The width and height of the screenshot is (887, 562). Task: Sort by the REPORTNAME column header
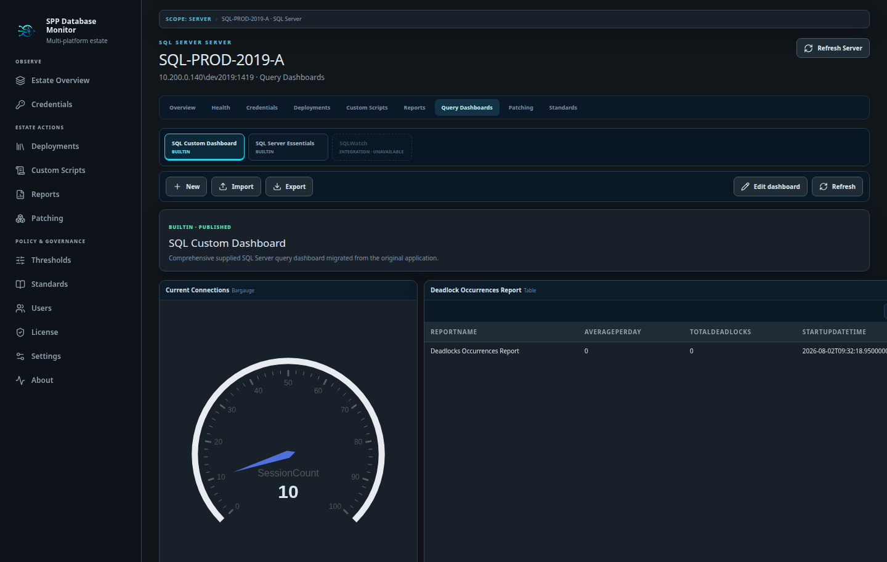(x=454, y=332)
